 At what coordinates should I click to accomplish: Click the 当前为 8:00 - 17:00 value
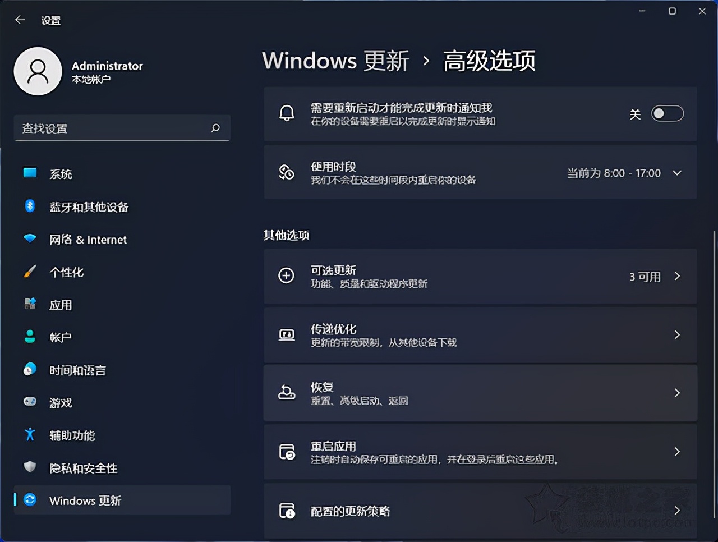(614, 173)
